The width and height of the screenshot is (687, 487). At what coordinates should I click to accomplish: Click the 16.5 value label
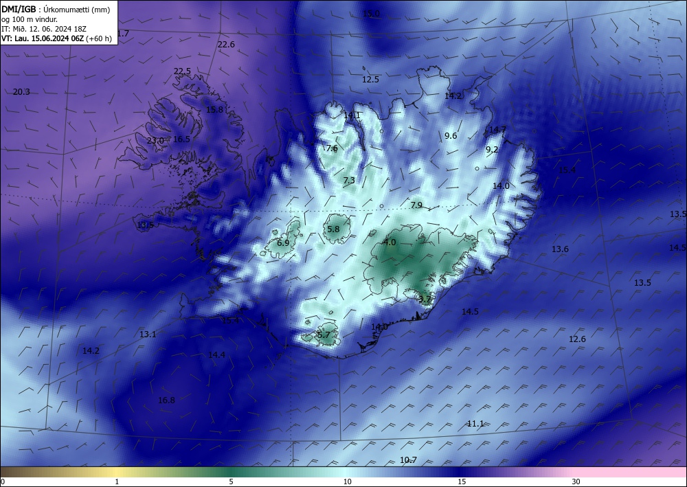point(182,139)
